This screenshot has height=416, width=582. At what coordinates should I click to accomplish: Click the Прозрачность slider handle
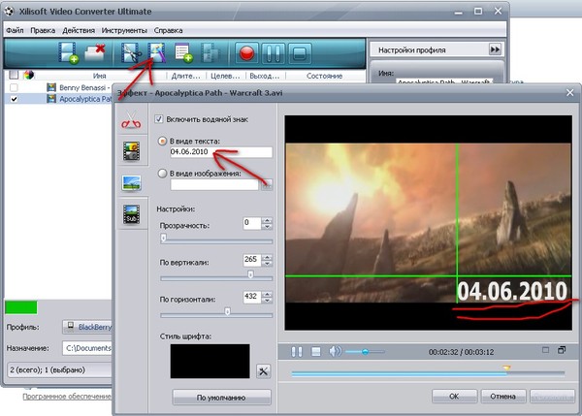tap(163, 238)
